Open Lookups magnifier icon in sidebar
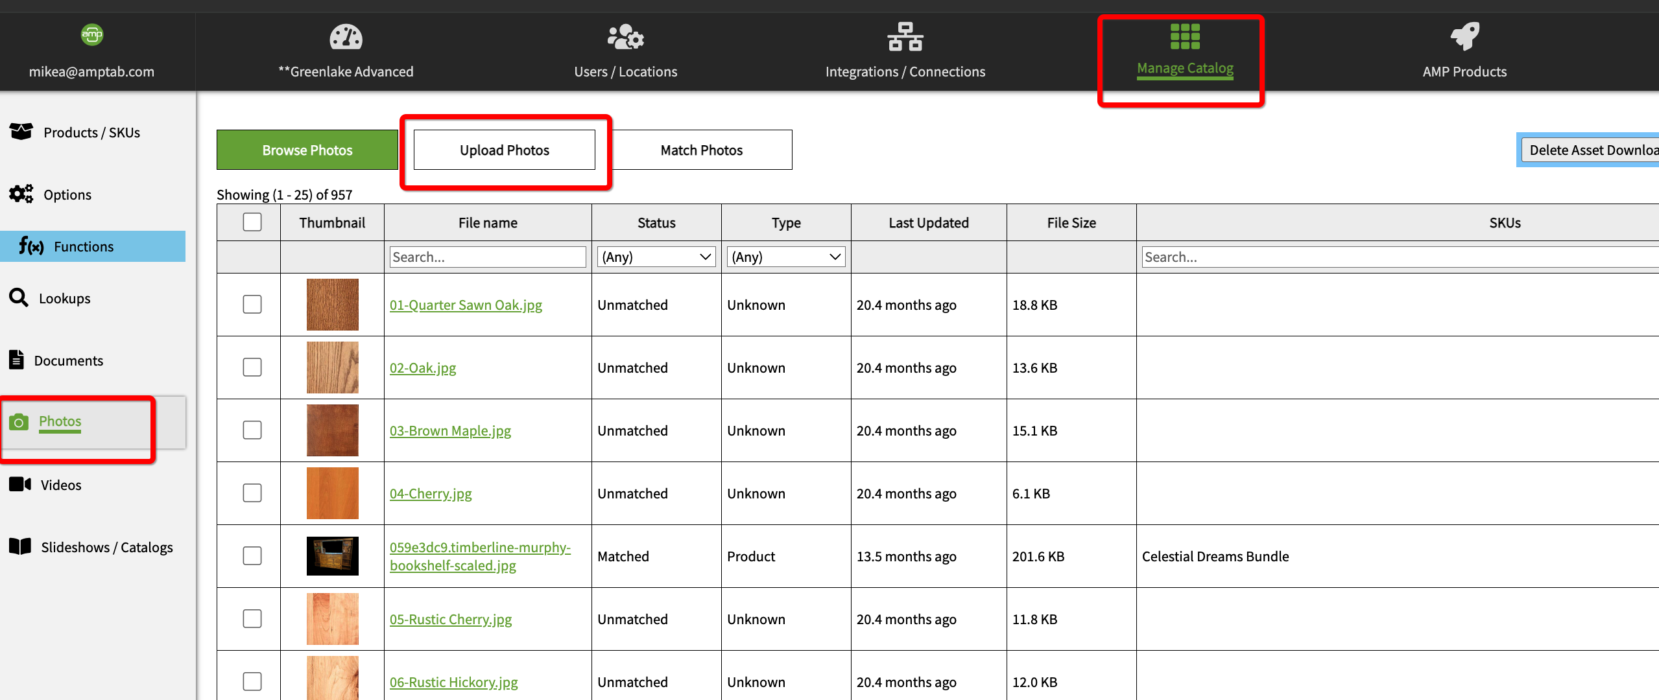The height and width of the screenshot is (700, 1659). 19,297
